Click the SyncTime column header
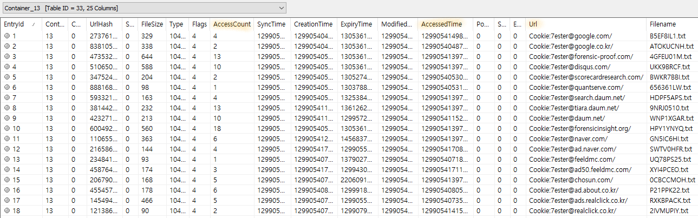 (x=271, y=24)
